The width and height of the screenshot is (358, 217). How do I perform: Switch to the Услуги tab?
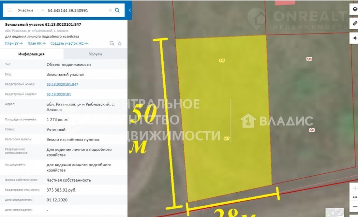point(95,54)
